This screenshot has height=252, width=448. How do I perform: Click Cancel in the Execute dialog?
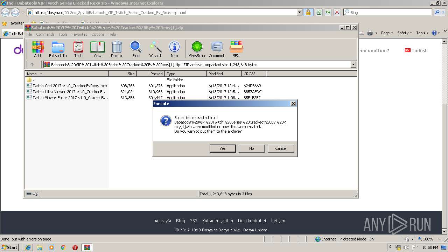pos(281,148)
